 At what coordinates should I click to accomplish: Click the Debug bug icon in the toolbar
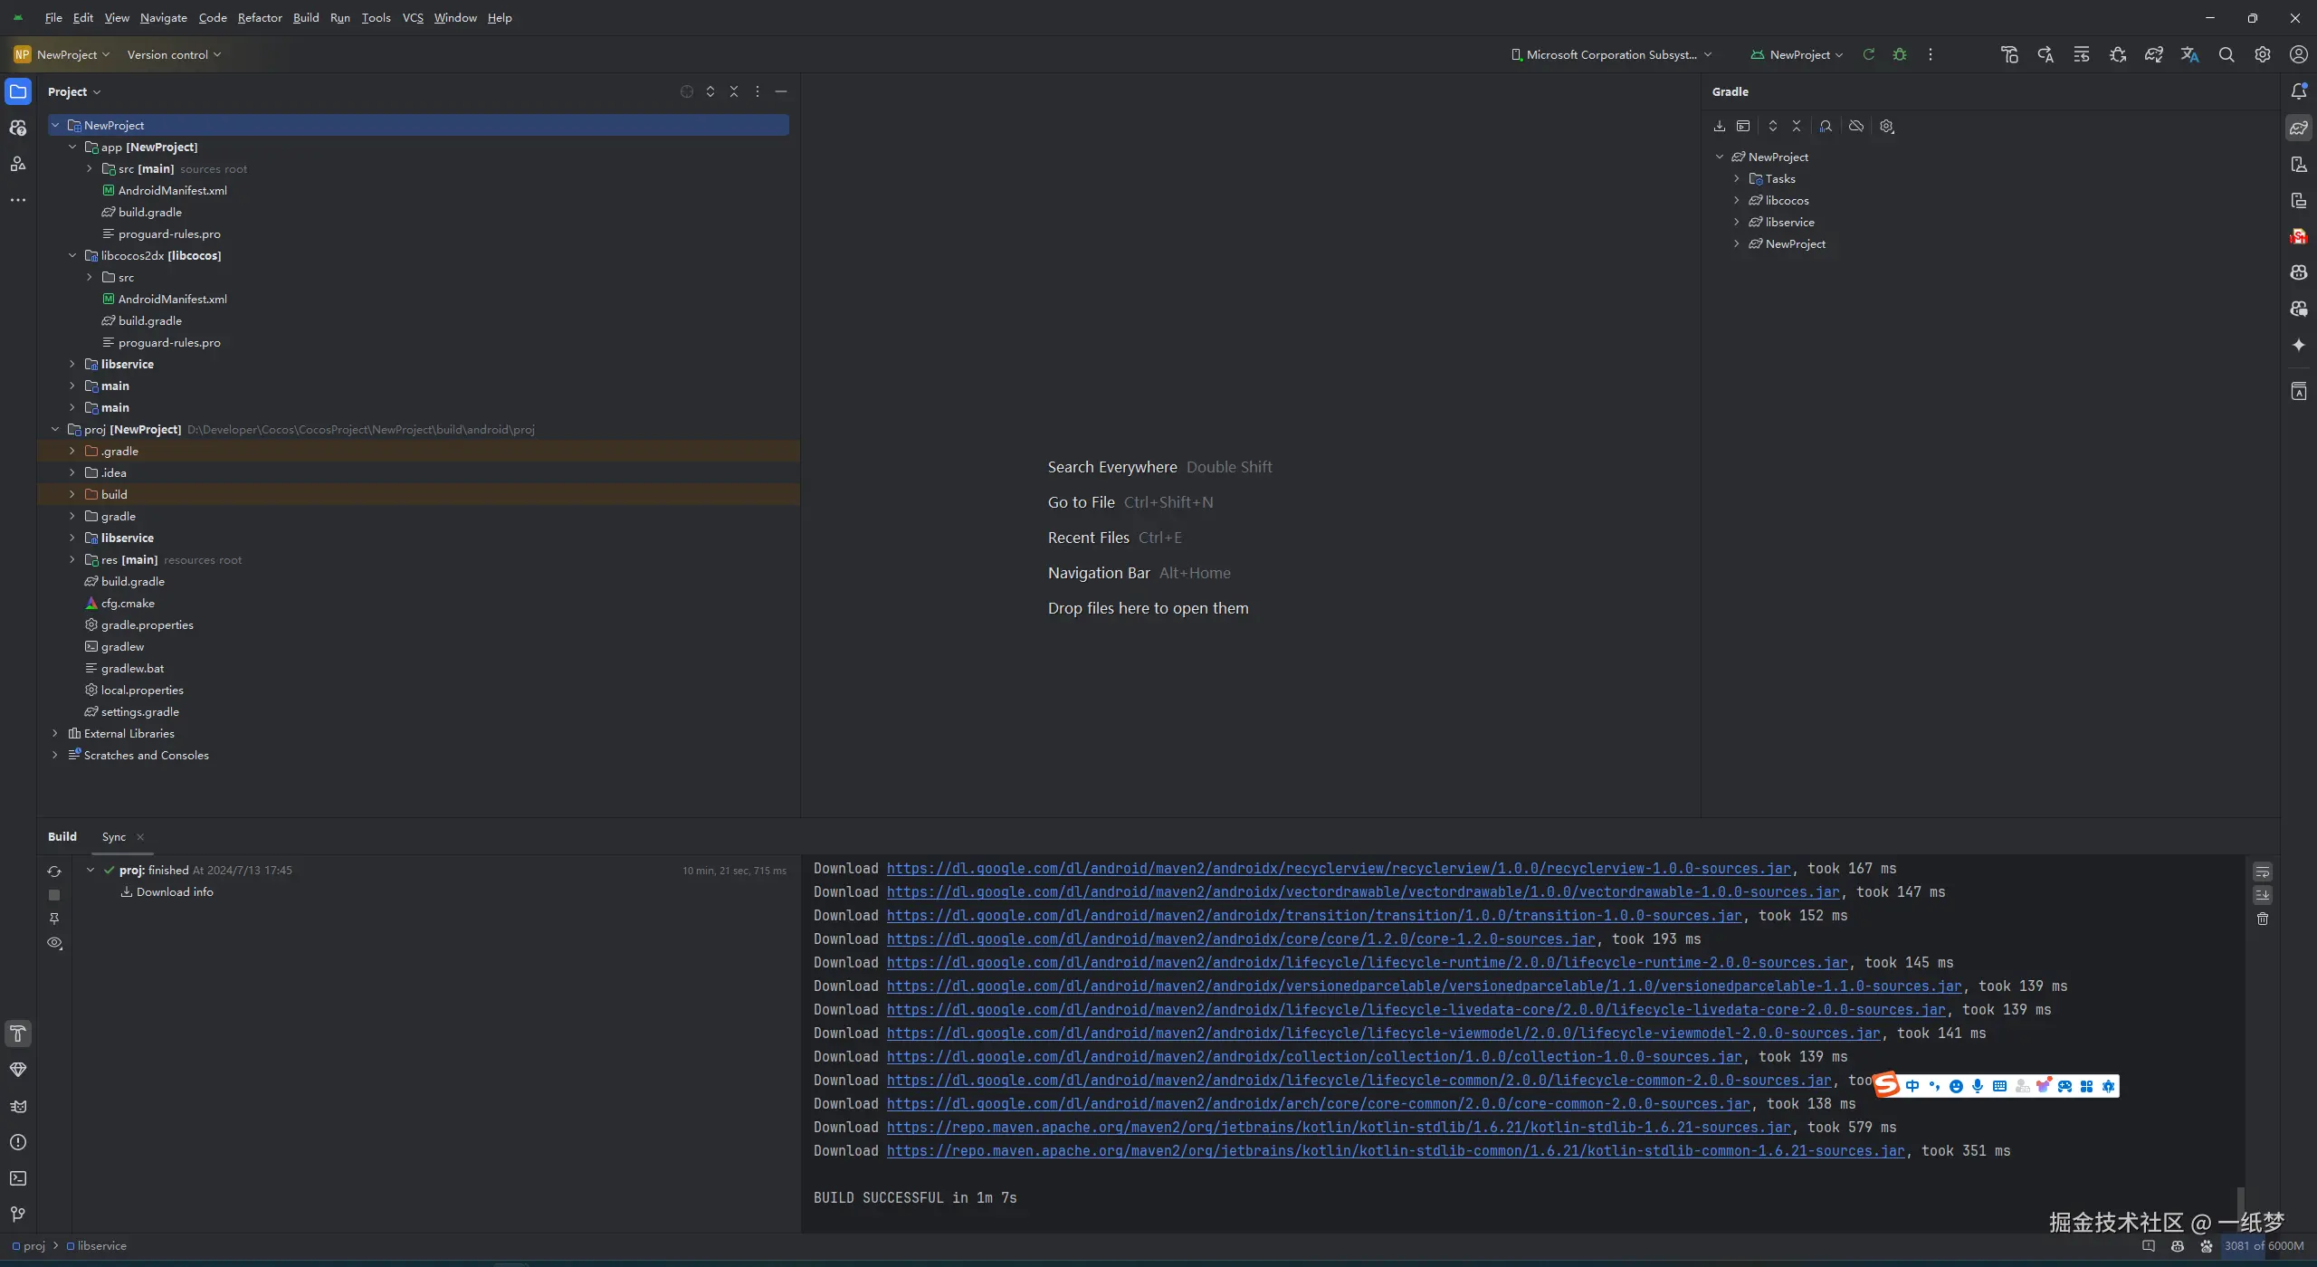[x=1900, y=54]
